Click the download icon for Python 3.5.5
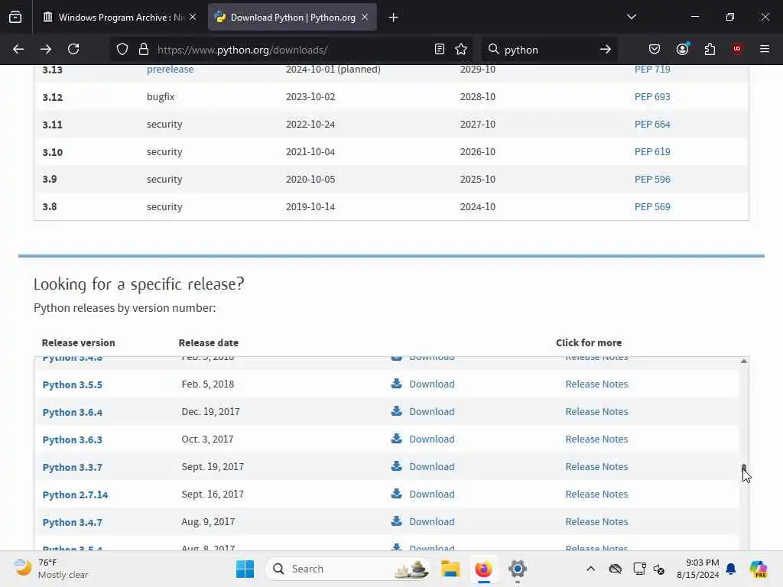The image size is (783, 587). [397, 384]
